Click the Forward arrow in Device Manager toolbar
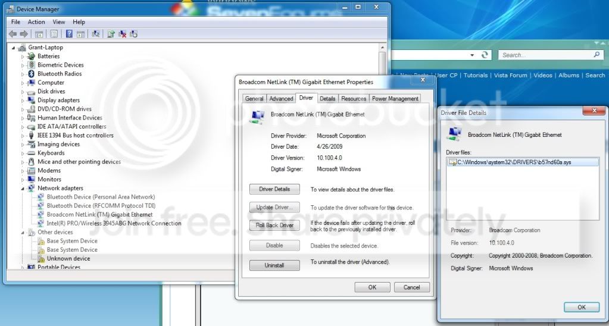 click(24, 34)
